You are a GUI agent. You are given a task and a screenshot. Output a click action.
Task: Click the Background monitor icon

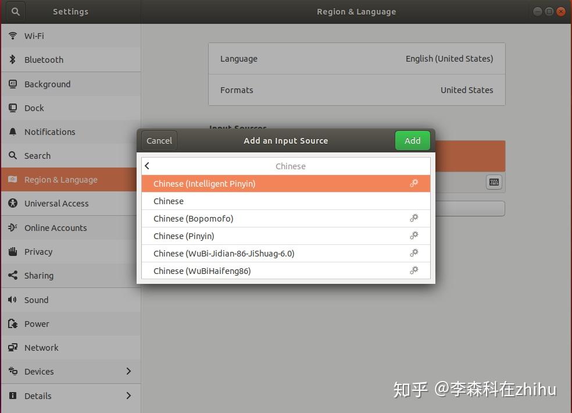(13, 84)
